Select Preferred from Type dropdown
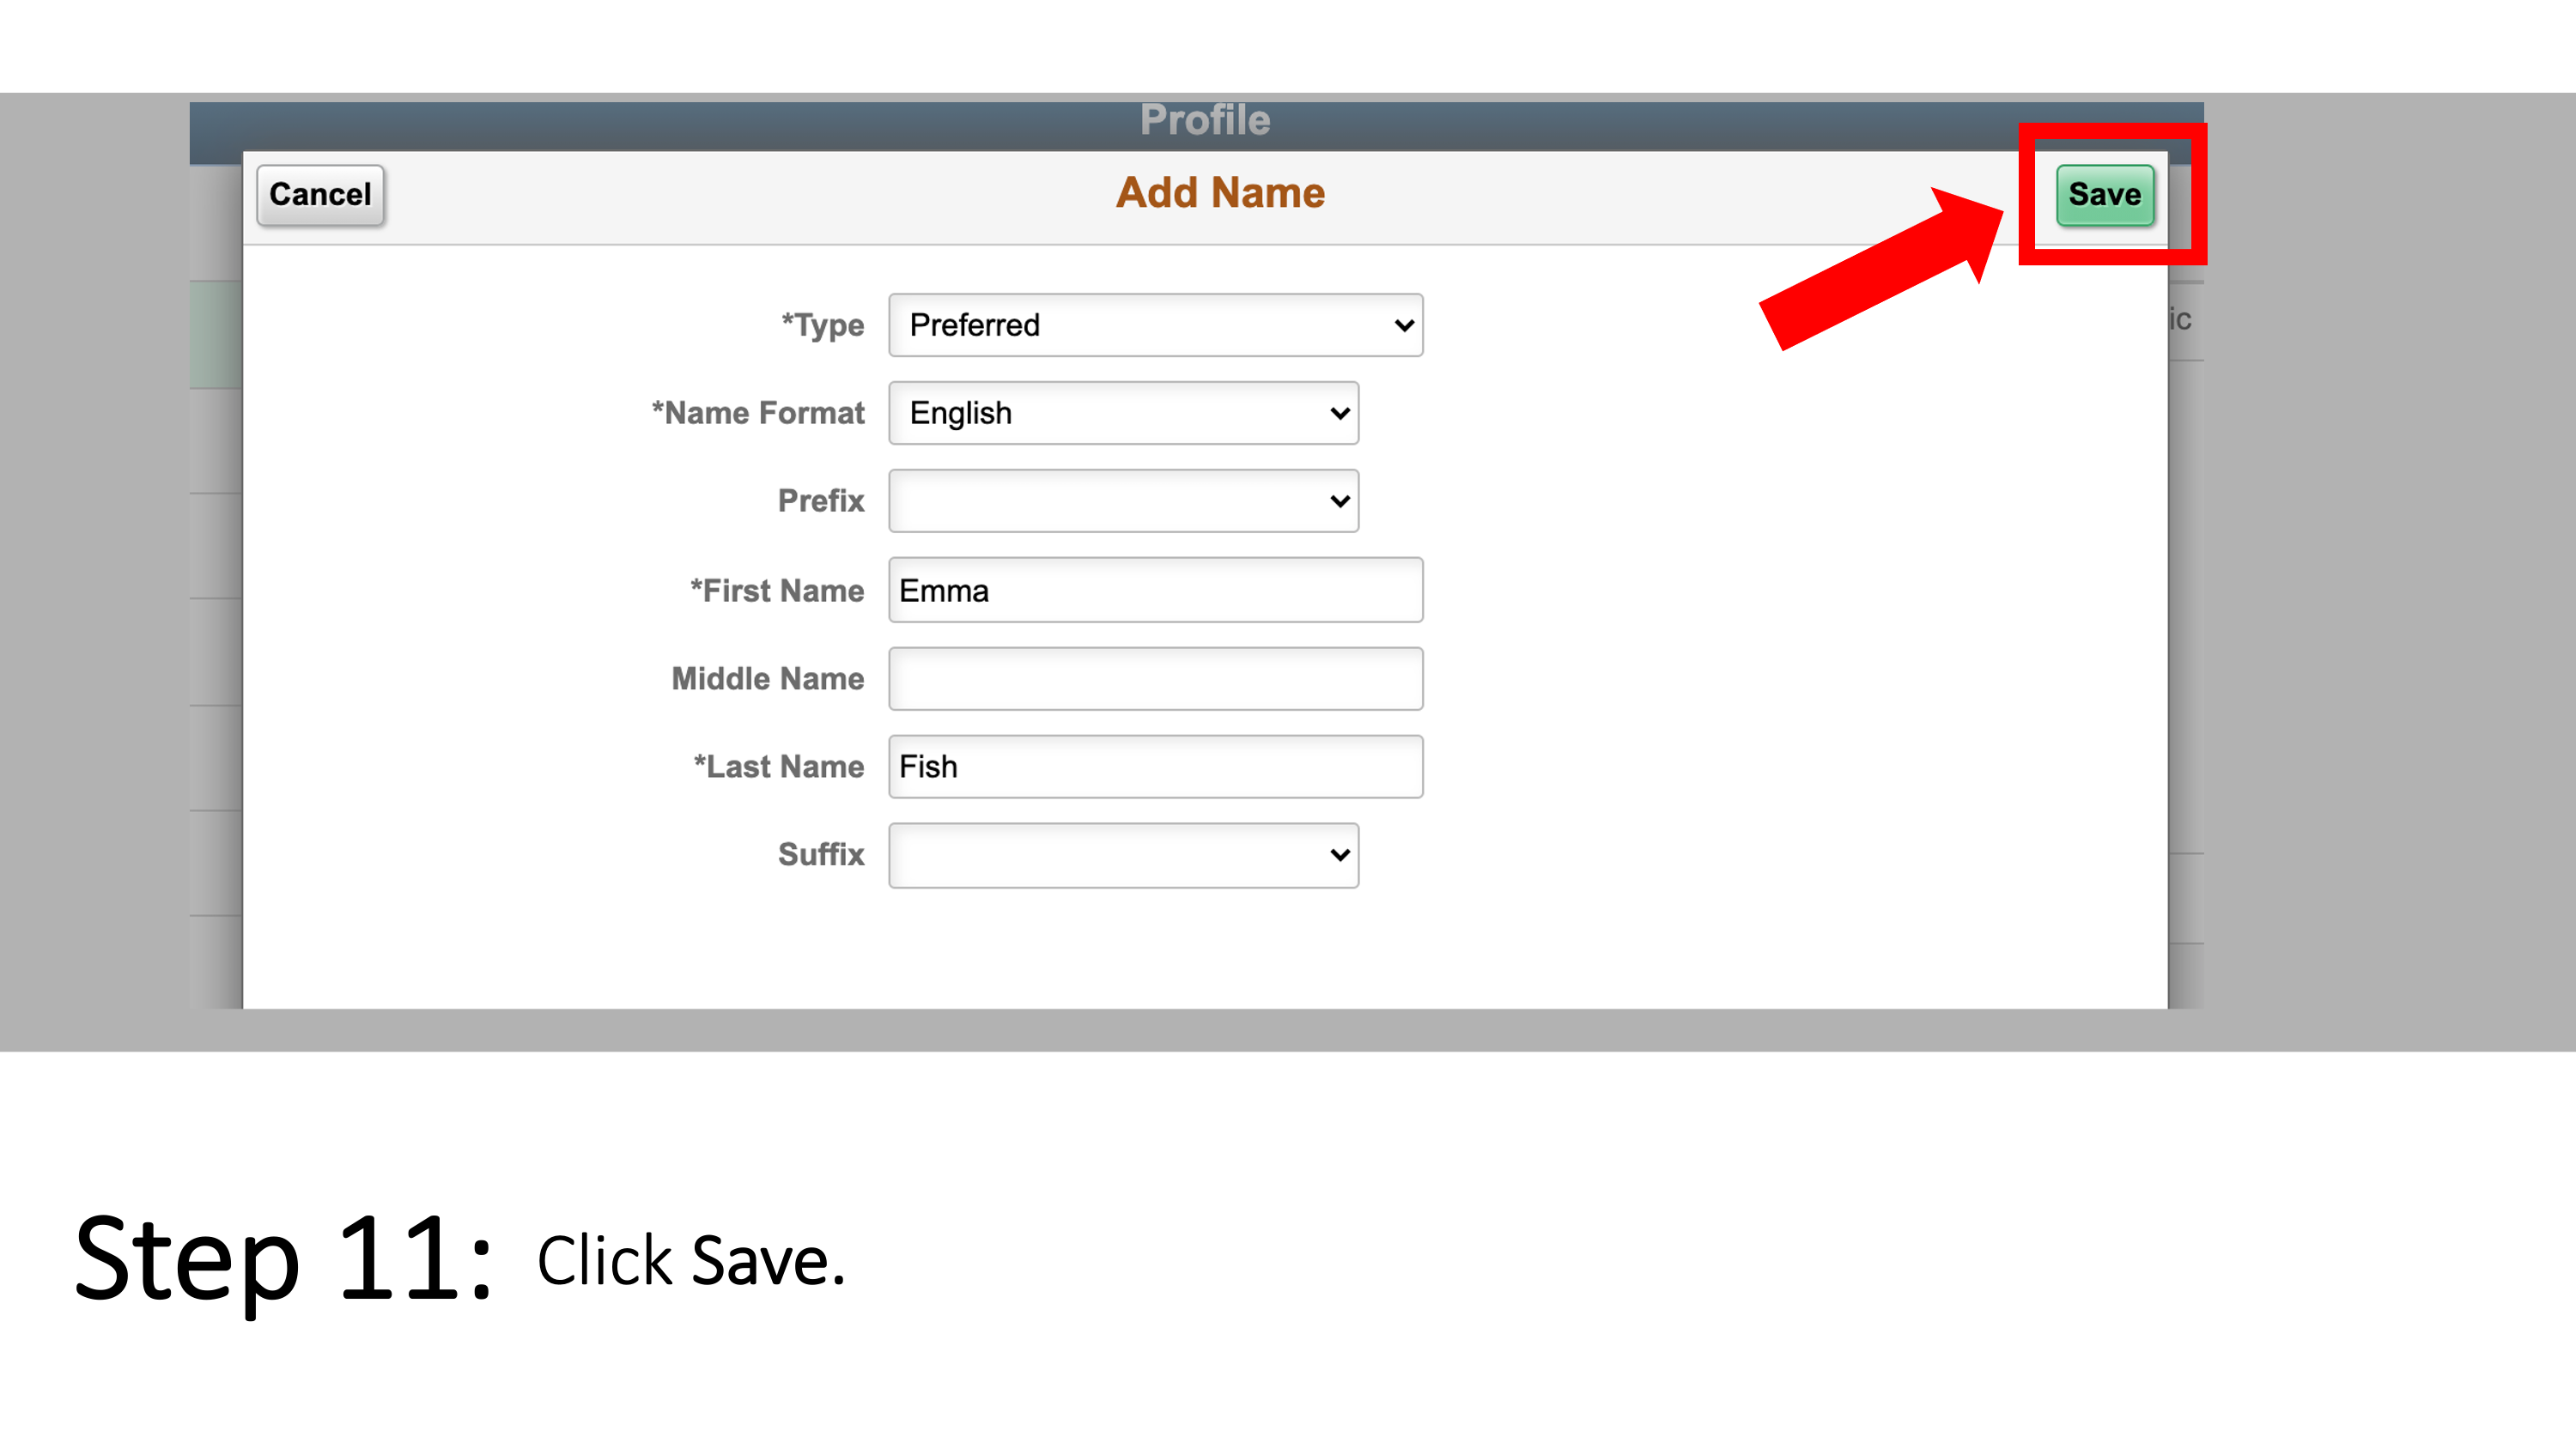This screenshot has width=2576, height=1449. point(1157,325)
